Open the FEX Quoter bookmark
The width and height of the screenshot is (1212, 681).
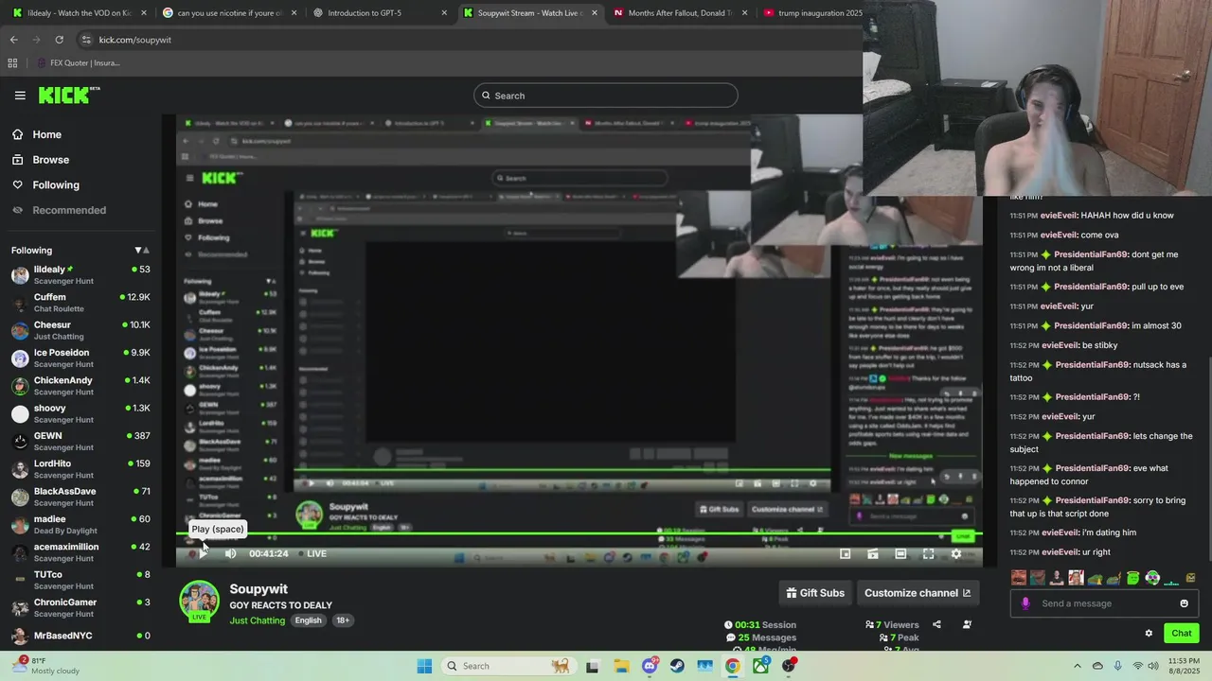coord(78,63)
